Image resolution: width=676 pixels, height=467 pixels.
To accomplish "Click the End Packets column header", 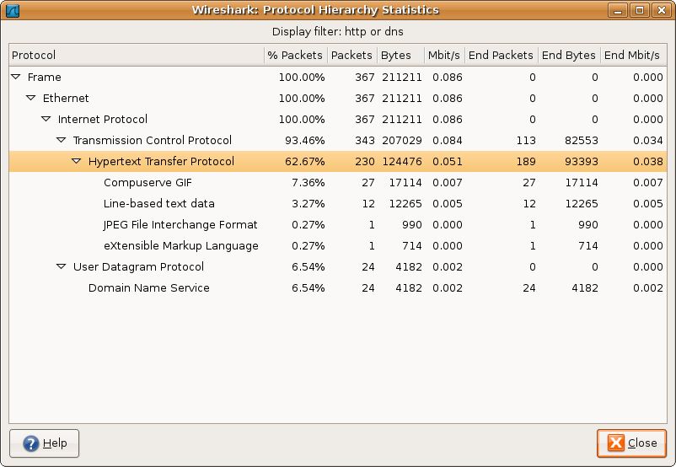I will (501, 55).
